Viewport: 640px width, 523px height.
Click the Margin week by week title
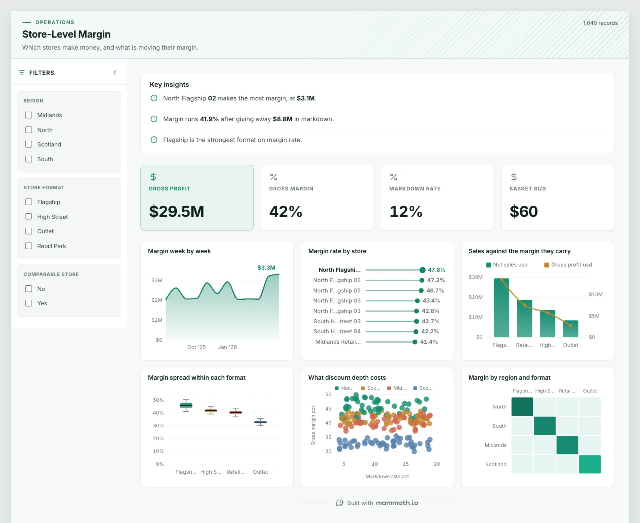tap(179, 251)
